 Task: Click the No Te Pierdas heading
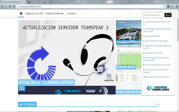[27, 104]
